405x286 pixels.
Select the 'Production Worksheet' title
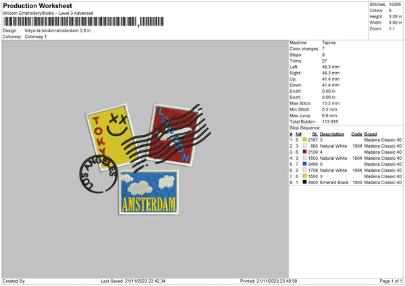click(37, 5)
